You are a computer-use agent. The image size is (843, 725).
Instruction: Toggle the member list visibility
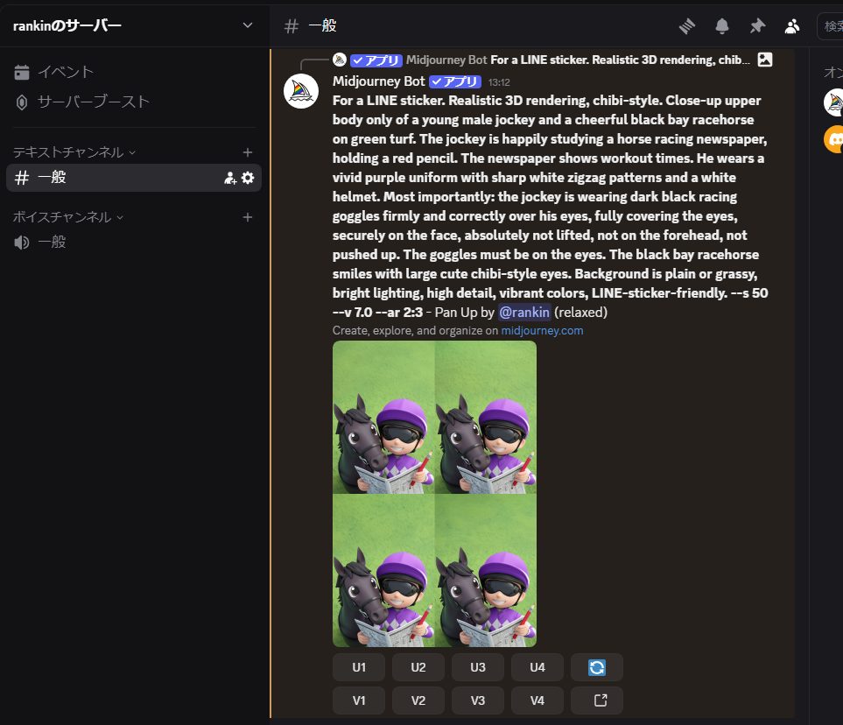click(x=792, y=26)
